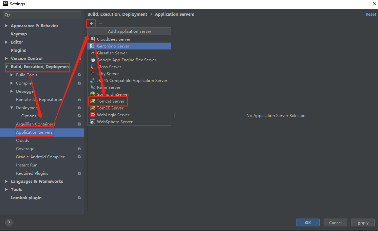Image resolution: width=378 pixels, height=231 pixels.
Task: Choose Tomcat Server from list
Action: point(129,101)
